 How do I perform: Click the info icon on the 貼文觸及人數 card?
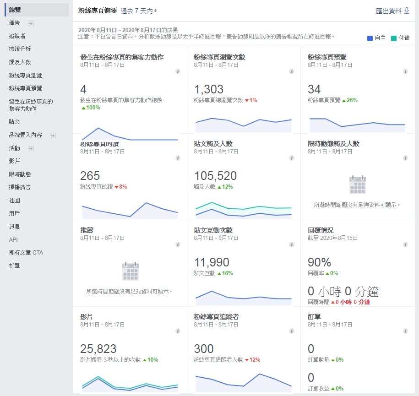[x=292, y=157]
